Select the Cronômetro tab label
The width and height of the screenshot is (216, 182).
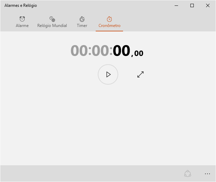tap(109, 26)
